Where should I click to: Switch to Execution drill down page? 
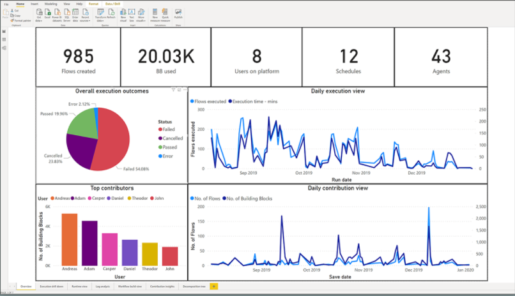52,286
